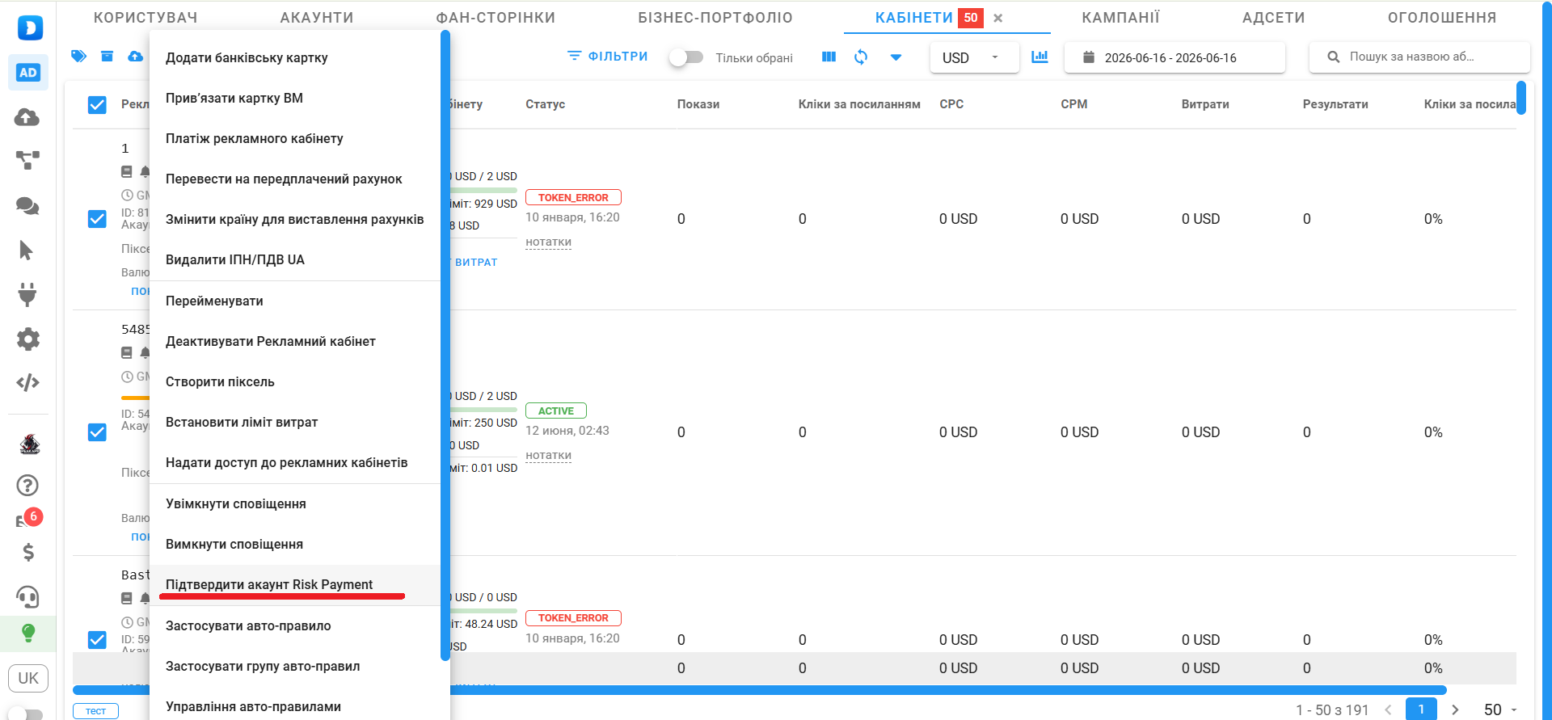Choose Встановити ліміт витрат

pyautogui.click(x=295, y=422)
